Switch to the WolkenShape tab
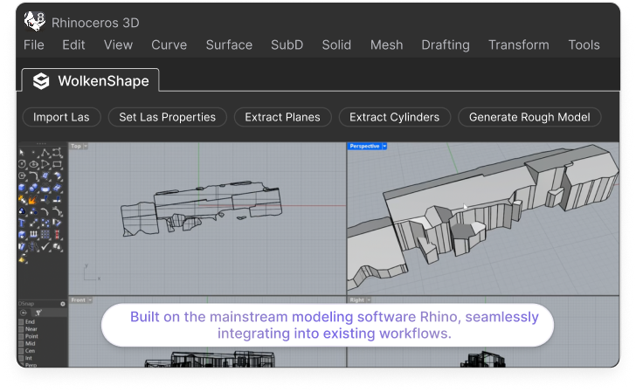Viewport: 636px width, 392px height. 91,80
